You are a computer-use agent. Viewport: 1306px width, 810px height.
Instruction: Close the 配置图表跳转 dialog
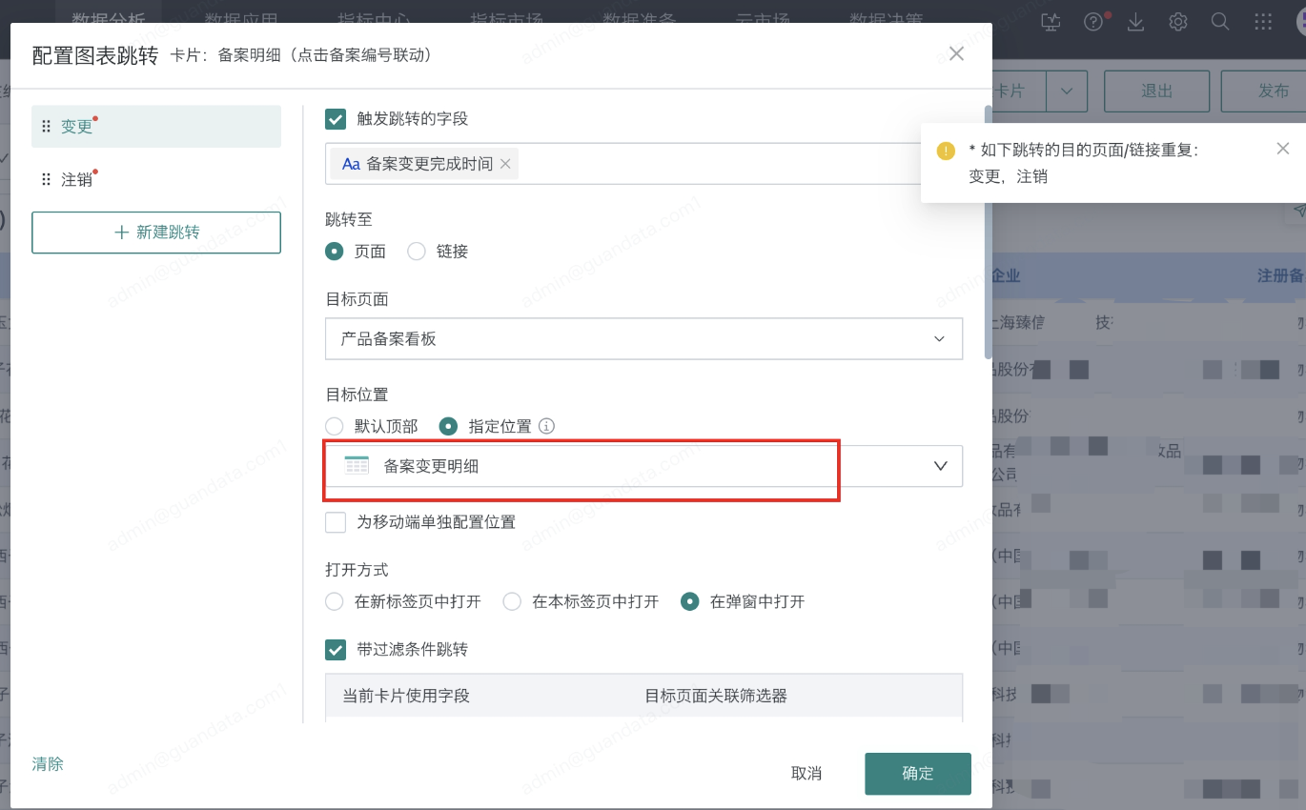click(x=956, y=54)
